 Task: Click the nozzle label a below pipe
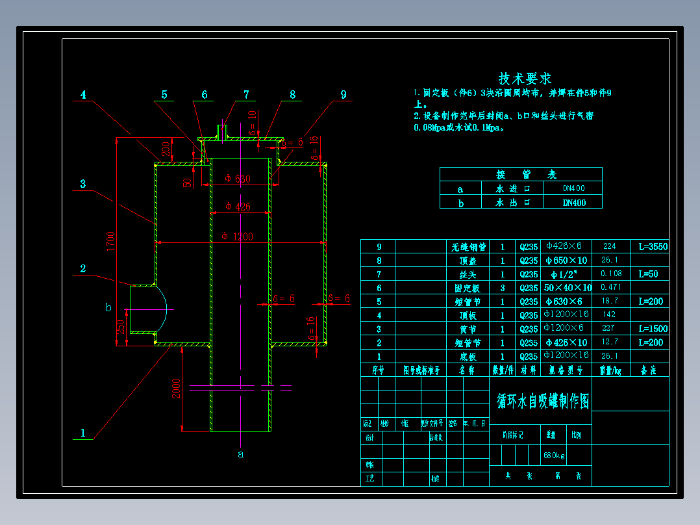(241, 454)
